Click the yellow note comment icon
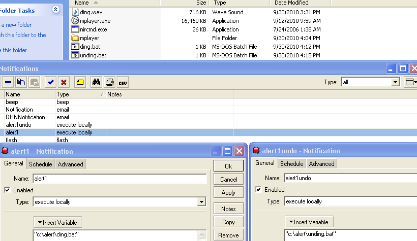 pyautogui.click(x=80, y=82)
